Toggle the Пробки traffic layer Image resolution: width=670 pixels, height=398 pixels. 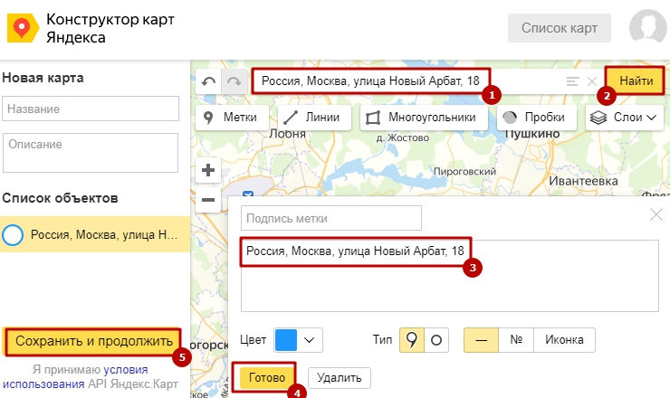[534, 117]
